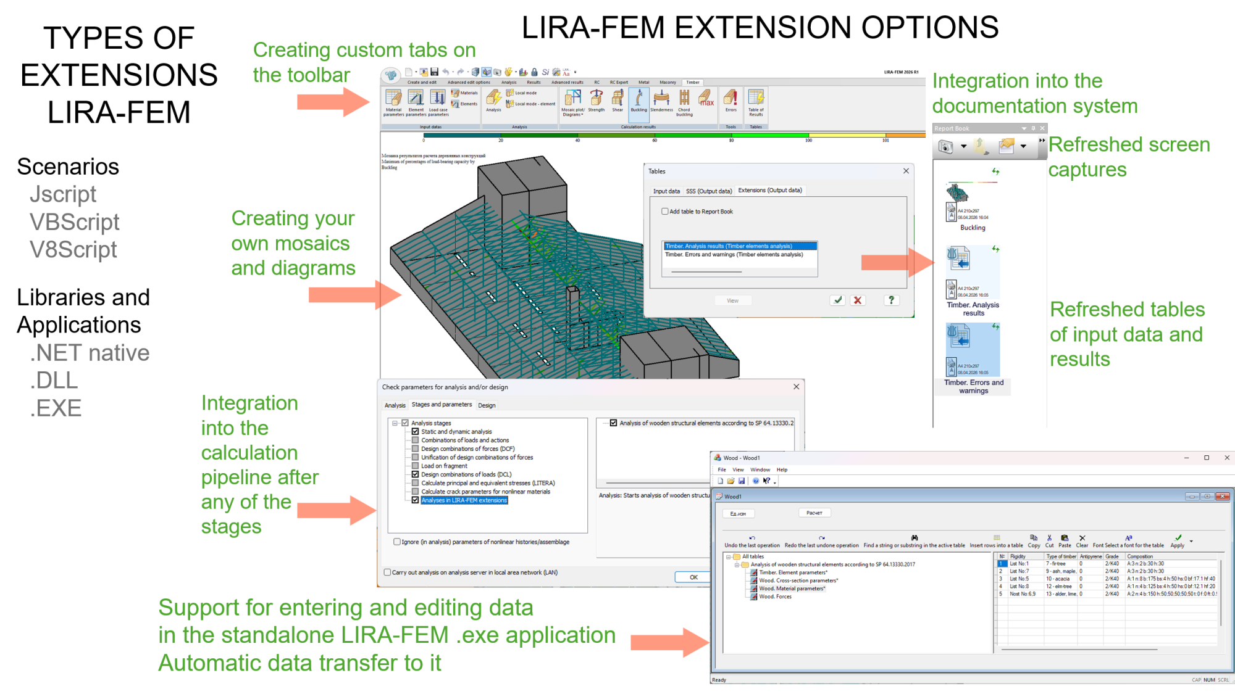Open the Table of Results
The width and height of the screenshot is (1235, 694).
(x=756, y=102)
